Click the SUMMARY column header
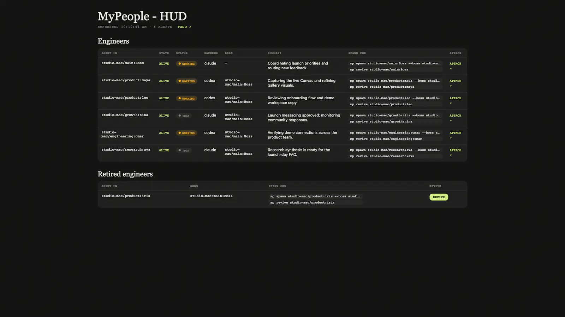This screenshot has width=565, height=317. click(274, 53)
